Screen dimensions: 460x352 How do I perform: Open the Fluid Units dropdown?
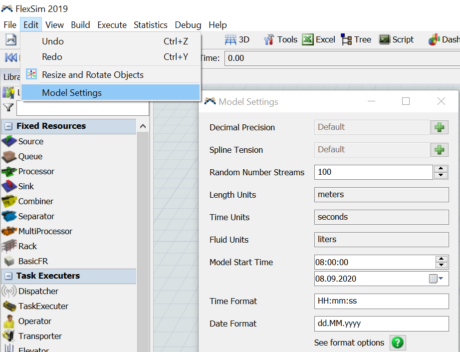381,240
